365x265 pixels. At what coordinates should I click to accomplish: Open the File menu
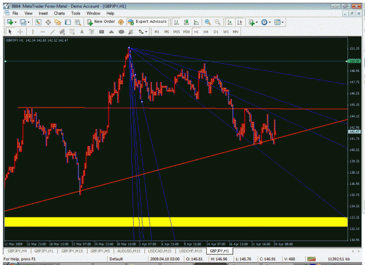pos(15,13)
